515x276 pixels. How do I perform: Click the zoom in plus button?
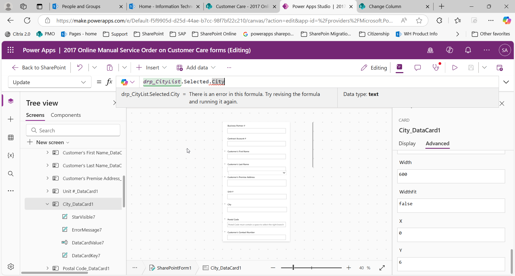coord(349,268)
